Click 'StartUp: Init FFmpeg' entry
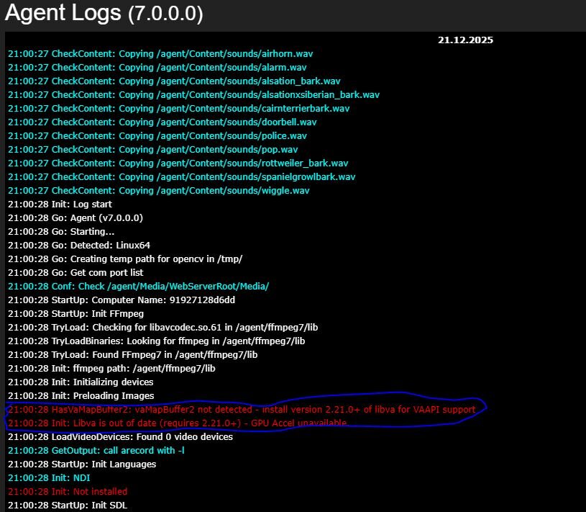Image resolution: width=586 pixels, height=512 pixels. [76, 314]
